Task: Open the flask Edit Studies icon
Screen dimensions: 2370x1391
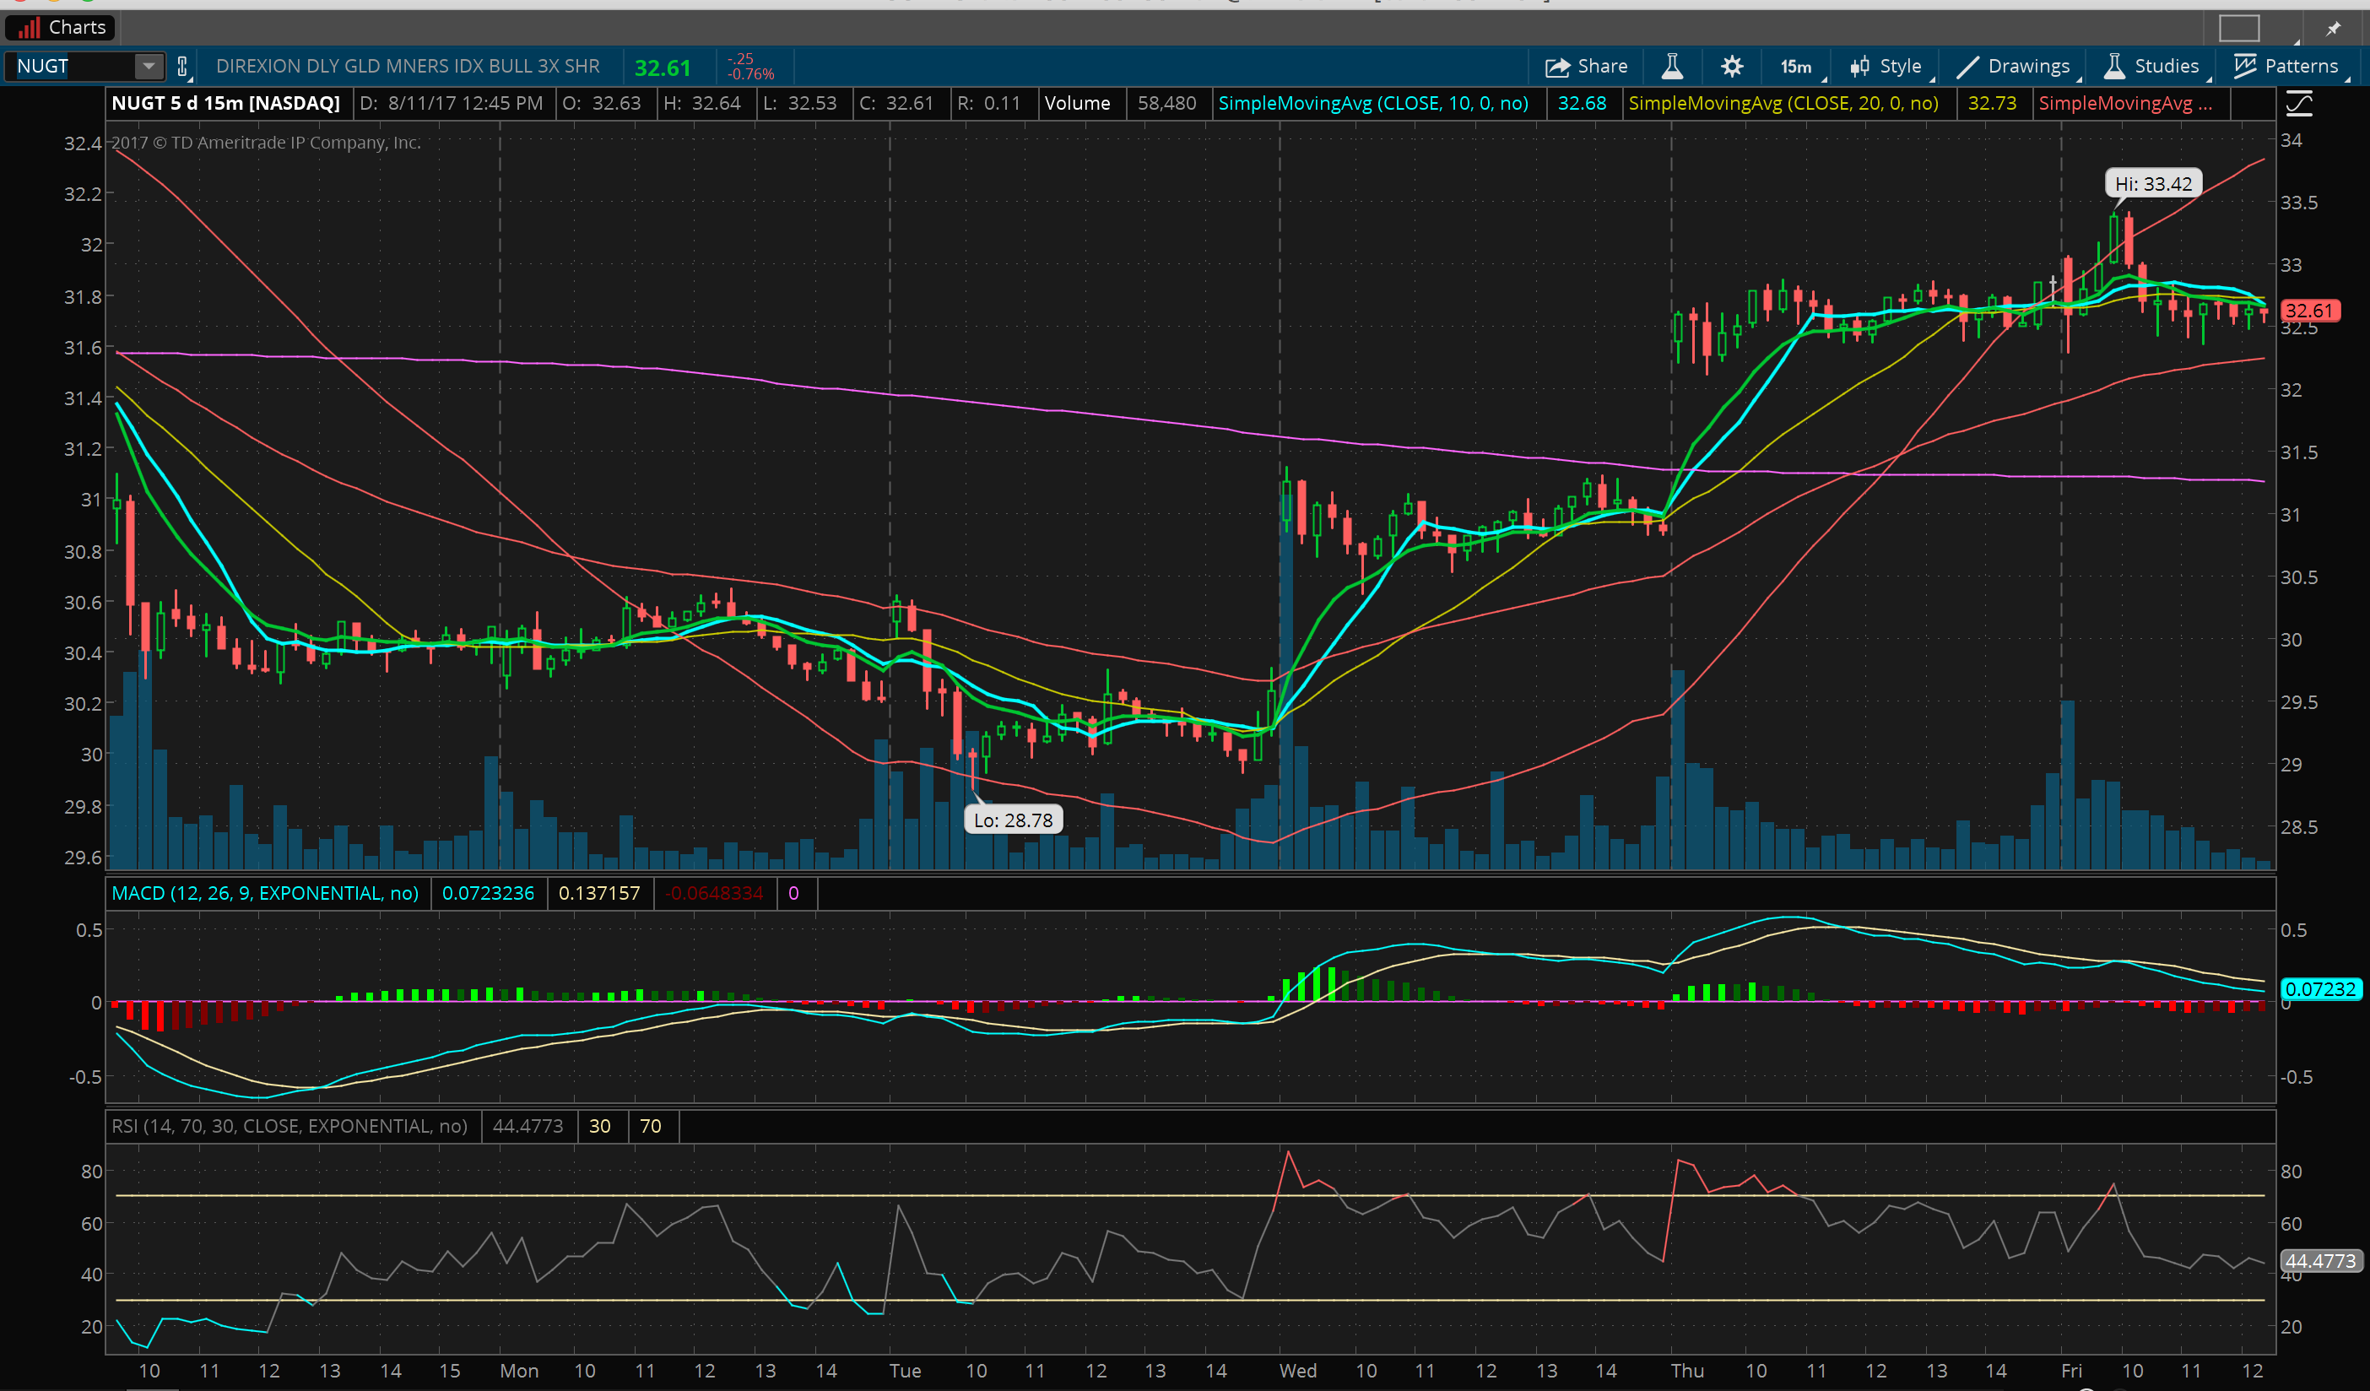Action: click(x=1672, y=66)
